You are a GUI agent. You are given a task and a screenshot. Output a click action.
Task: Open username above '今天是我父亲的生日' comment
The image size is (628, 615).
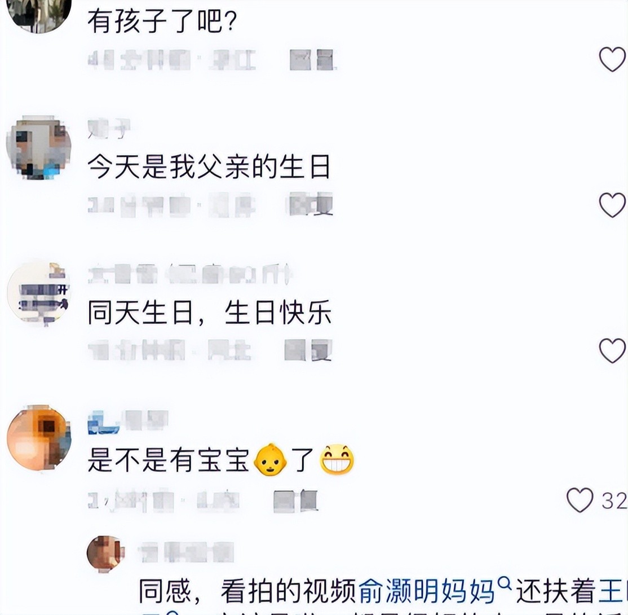tap(109, 129)
